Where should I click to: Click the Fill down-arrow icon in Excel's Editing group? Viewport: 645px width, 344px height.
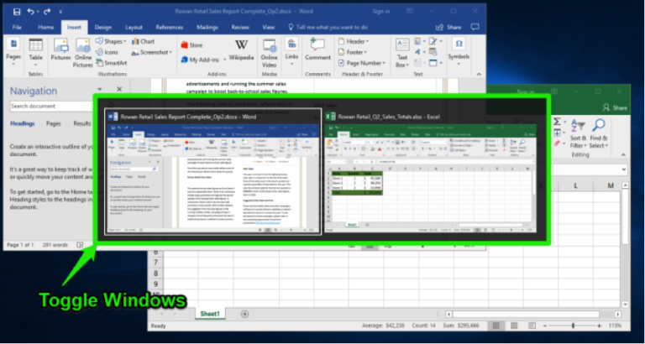[557, 133]
